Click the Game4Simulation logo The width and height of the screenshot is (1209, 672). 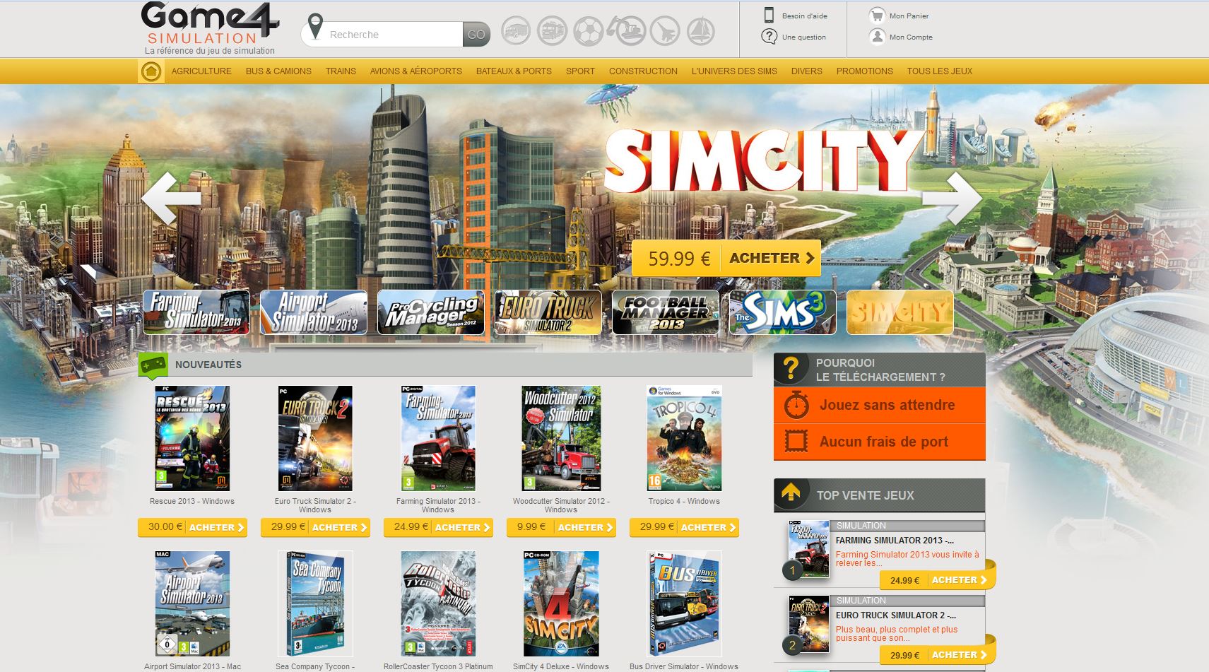point(210,28)
